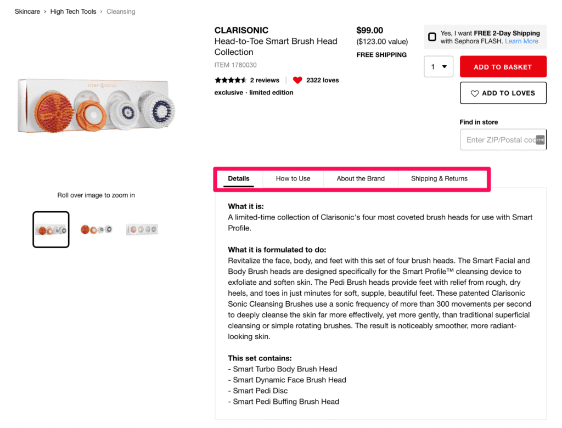Open the Learn More link

coord(521,41)
